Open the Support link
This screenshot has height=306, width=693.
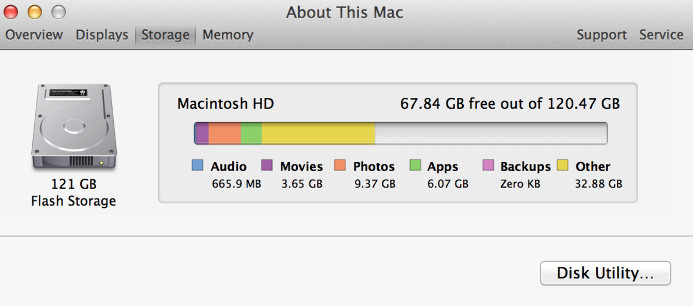(601, 35)
